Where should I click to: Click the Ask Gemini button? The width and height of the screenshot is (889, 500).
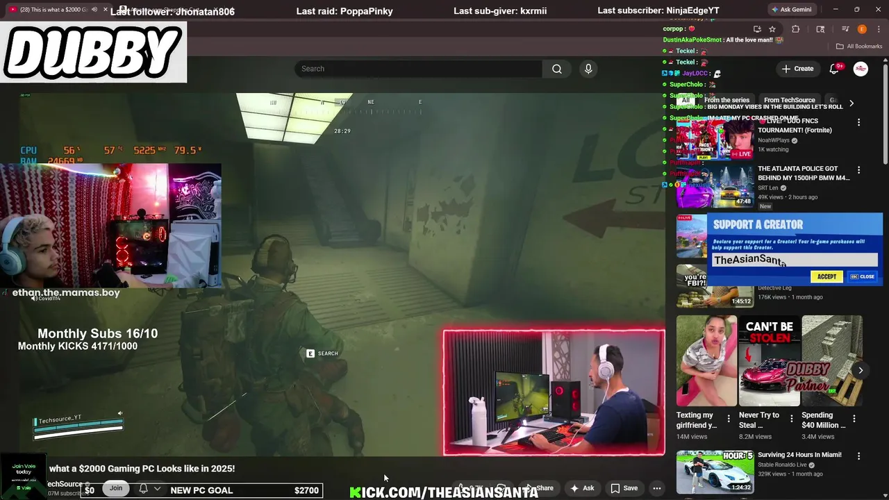click(793, 10)
